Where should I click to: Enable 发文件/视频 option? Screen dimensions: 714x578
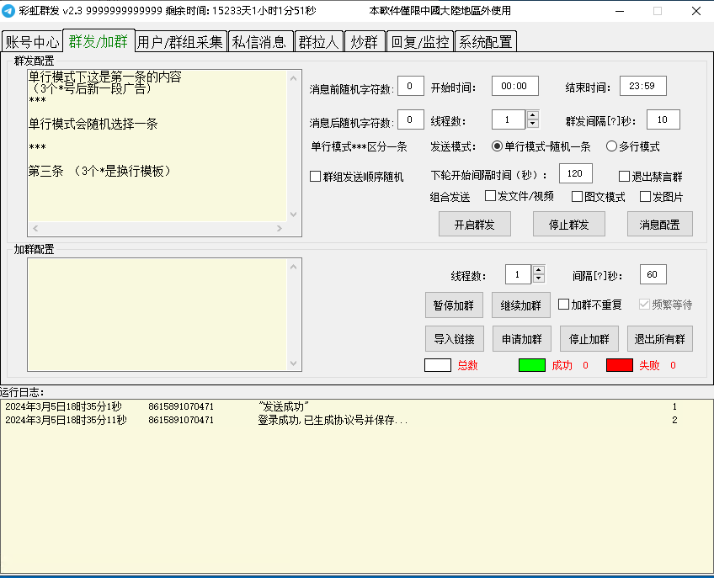[490, 197]
